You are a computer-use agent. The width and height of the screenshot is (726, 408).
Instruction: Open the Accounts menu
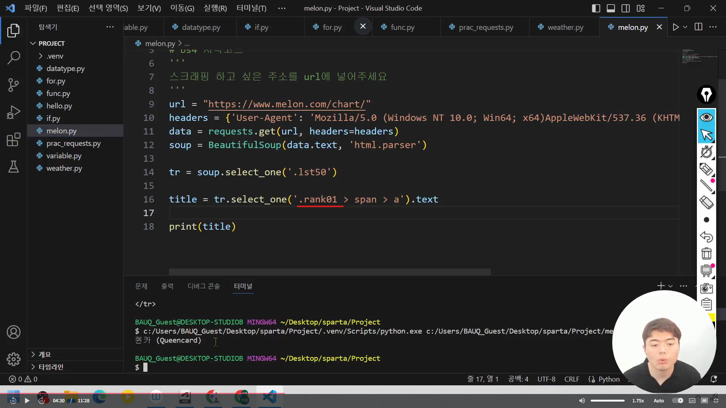pyautogui.click(x=14, y=332)
